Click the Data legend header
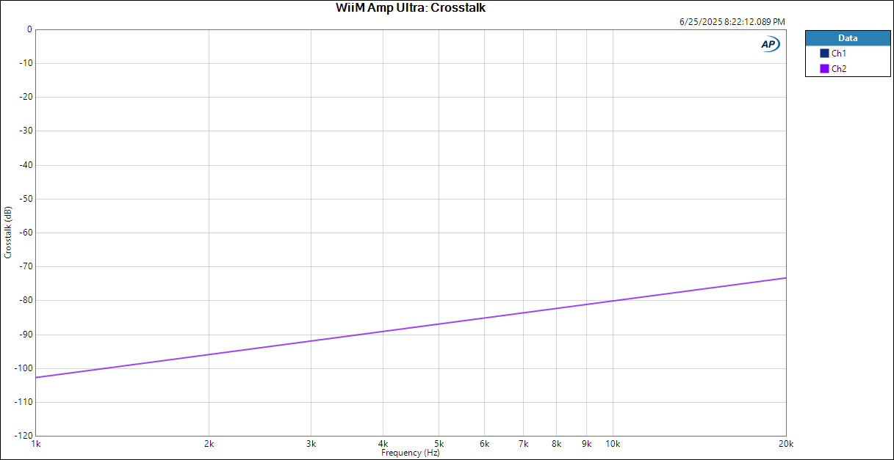894x460 pixels. [x=848, y=38]
